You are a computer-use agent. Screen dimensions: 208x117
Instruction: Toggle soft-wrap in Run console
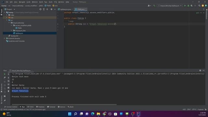(8, 81)
